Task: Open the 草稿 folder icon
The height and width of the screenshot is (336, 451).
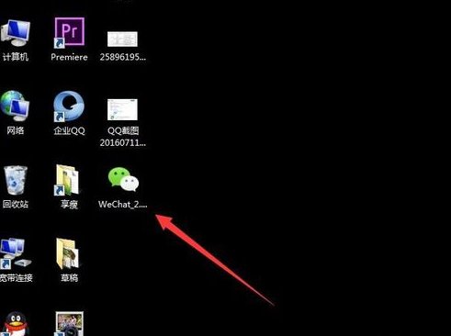Action: point(68,254)
